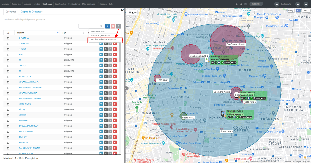Zoom out on the map

[x=128, y=156]
